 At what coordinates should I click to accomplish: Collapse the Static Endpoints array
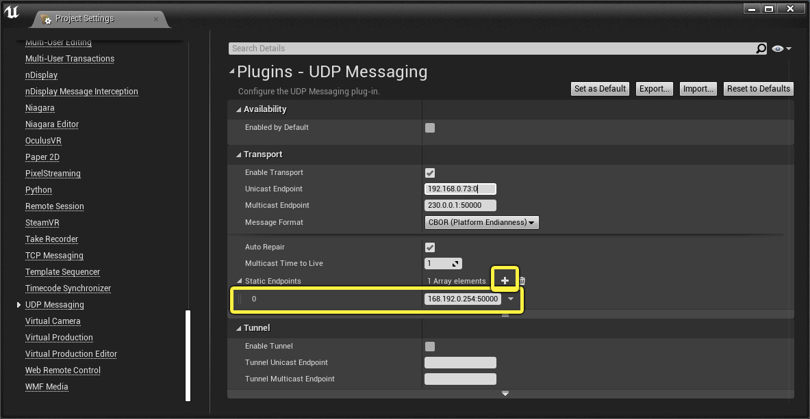click(239, 281)
